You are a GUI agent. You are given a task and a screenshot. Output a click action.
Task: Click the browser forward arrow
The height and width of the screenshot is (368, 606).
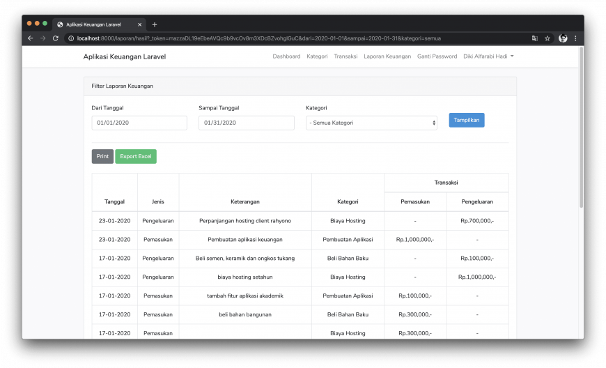click(42, 38)
